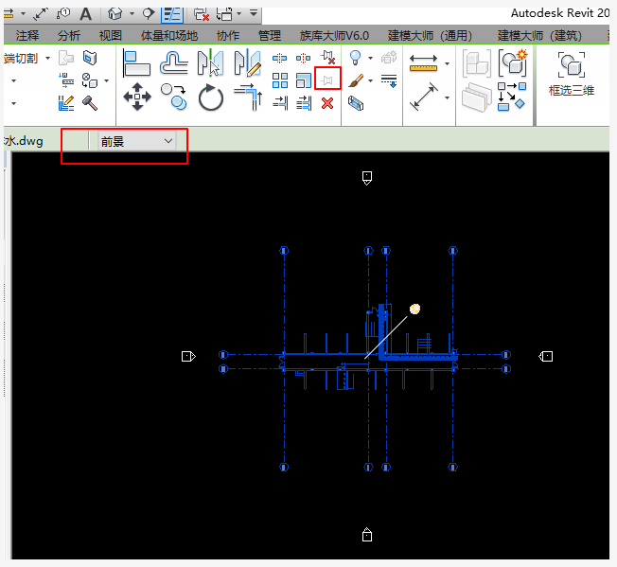
Task: Click the Unpin tool
Action: pyautogui.click(x=327, y=58)
